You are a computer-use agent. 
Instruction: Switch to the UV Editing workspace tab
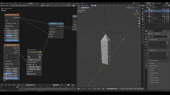point(43,3)
